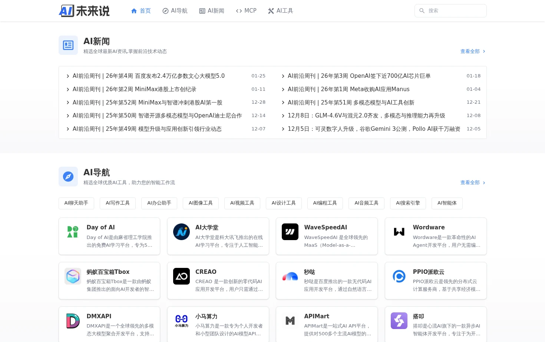This screenshot has height=342, width=545.
Task: Open the 搭叩 logo icon
Action: point(399,321)
